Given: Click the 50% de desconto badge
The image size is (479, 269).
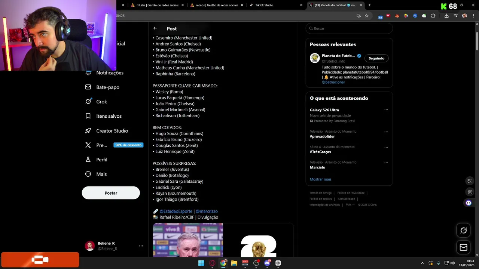Looking at the screenshot, I should [128, 145].
